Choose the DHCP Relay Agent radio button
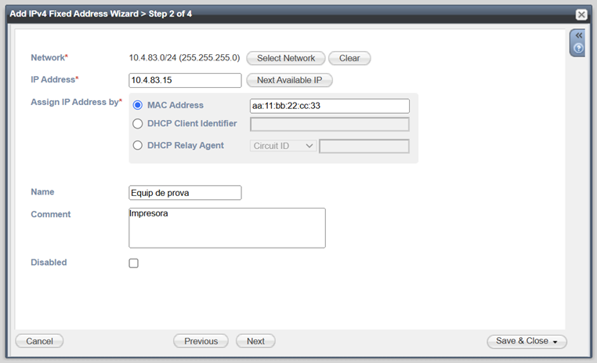Screen dimensions: 597x363 138,145
